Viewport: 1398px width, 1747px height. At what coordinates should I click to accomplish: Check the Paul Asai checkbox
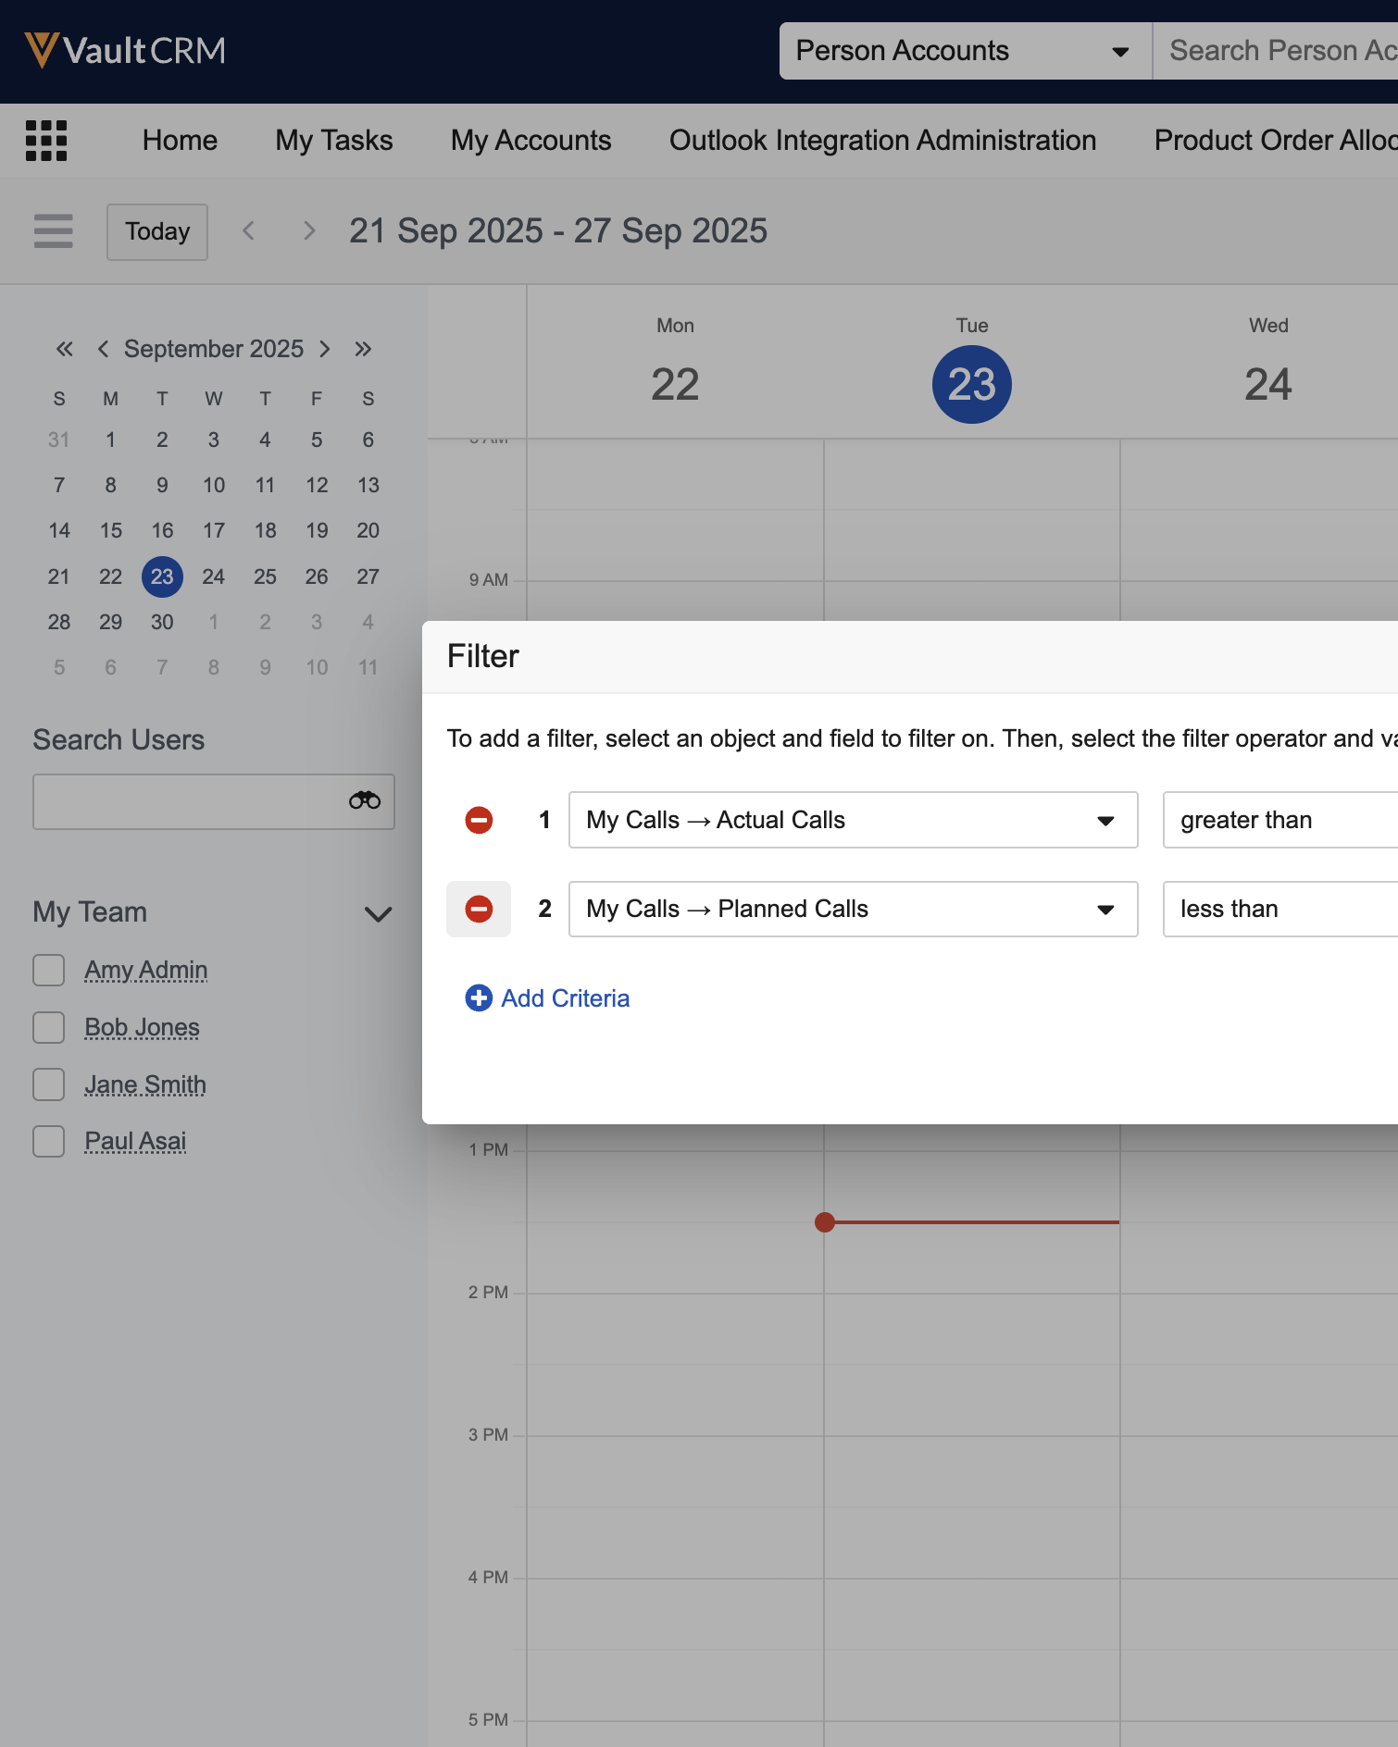pyautogui.click(x=49, y=1141)
